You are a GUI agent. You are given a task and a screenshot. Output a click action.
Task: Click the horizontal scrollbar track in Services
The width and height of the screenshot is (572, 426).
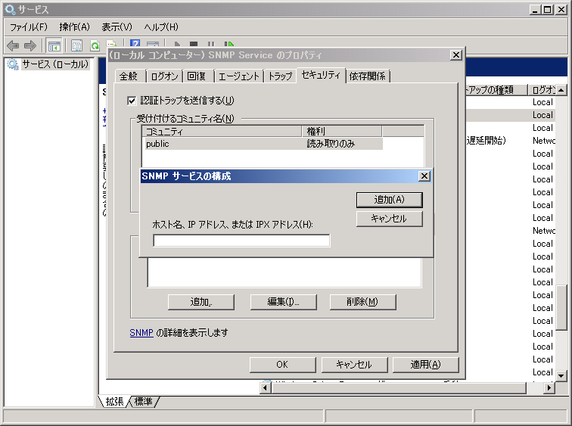click(534, 387)
